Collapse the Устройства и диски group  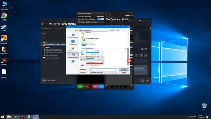click(x=126, y=48)
